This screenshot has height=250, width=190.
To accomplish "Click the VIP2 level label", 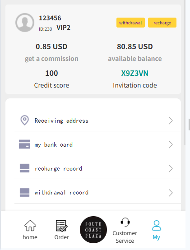I will (63, 28).
